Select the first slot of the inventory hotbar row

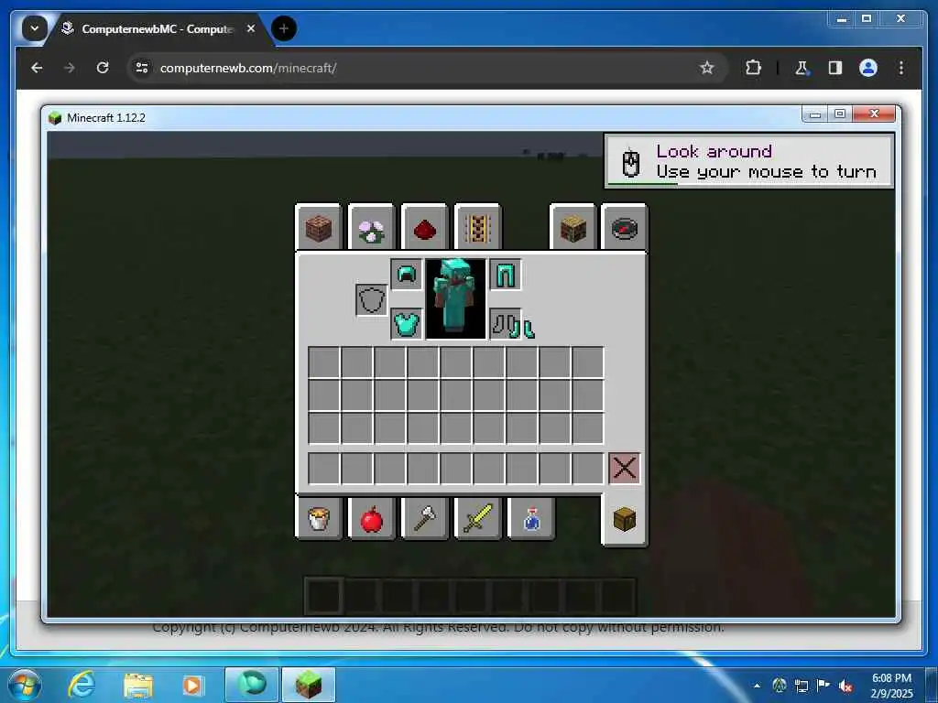tap(323, 468)
